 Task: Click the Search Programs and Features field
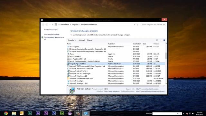click(x=153, y=24)
